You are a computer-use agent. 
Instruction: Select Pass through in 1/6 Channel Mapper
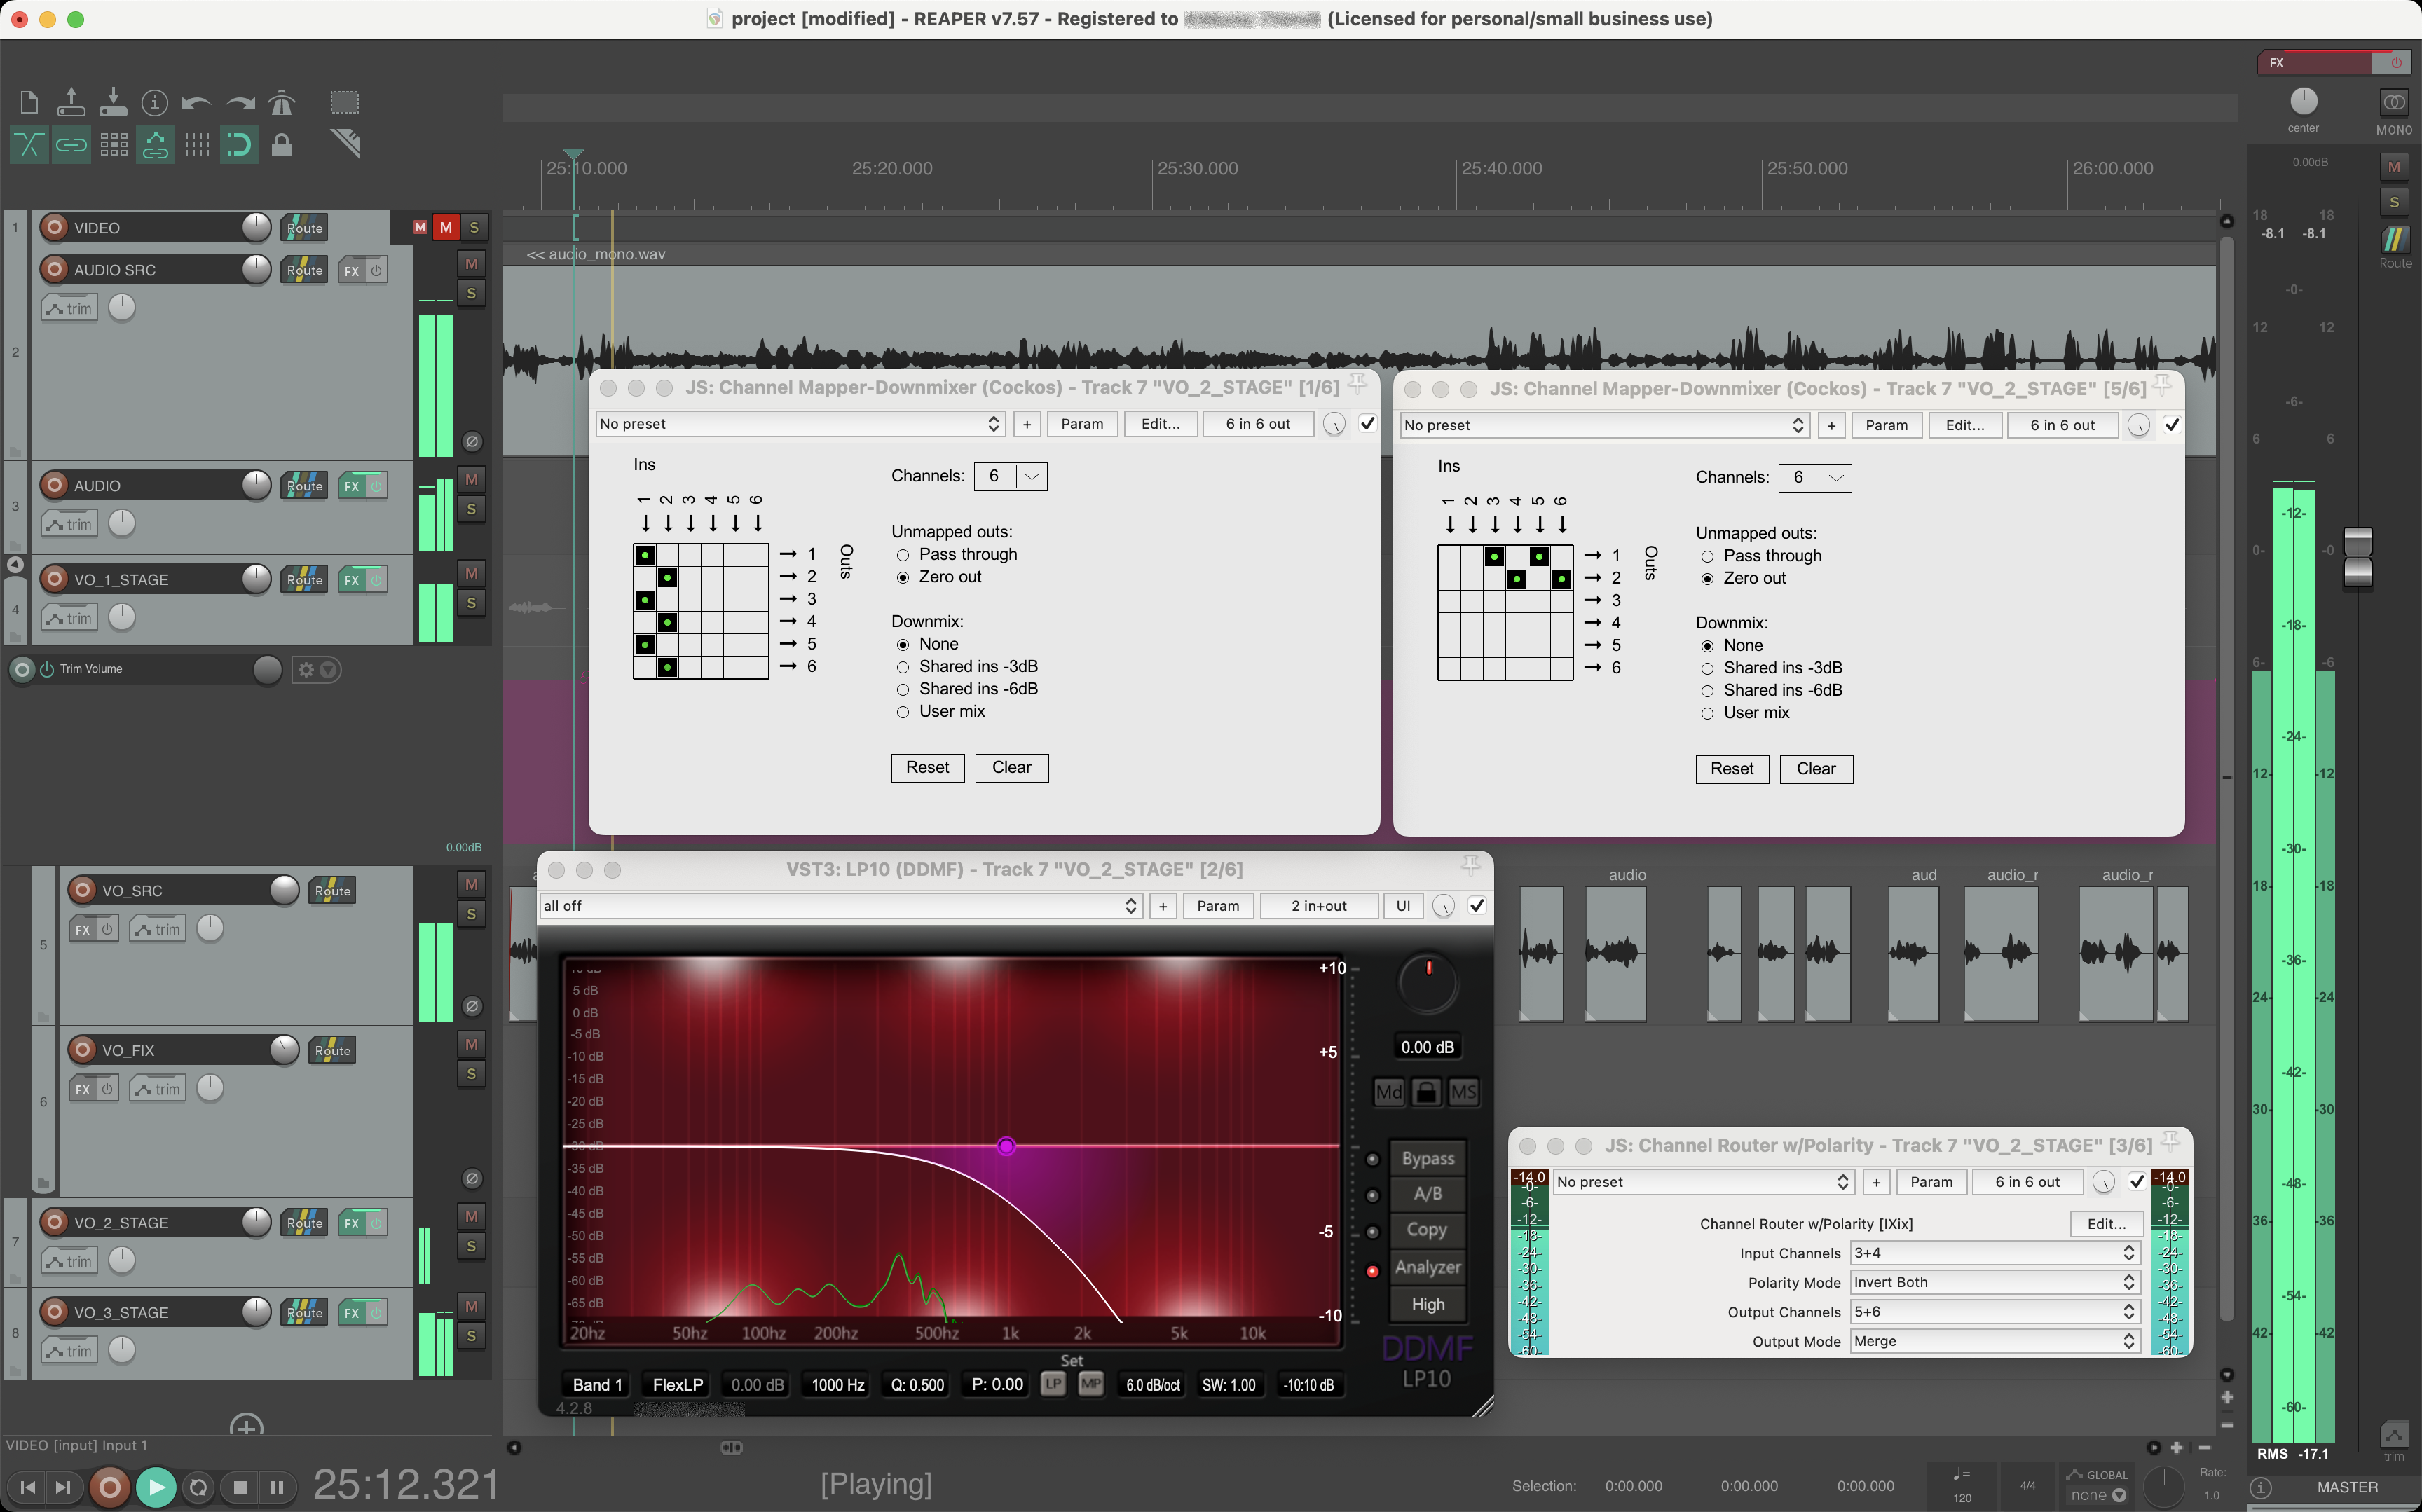click(x=903, y=555)
